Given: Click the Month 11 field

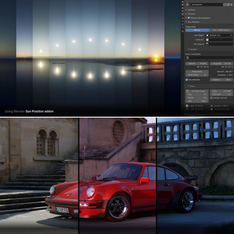Looking at the screenshot, I should pyautogui.click(x=197, y=98).
